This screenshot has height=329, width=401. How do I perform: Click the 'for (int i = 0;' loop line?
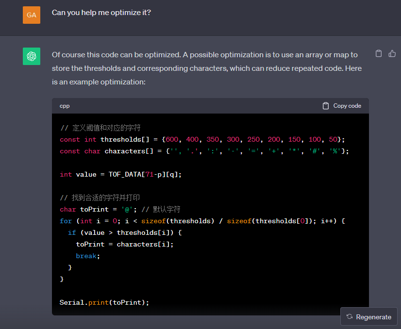[202, 221]
